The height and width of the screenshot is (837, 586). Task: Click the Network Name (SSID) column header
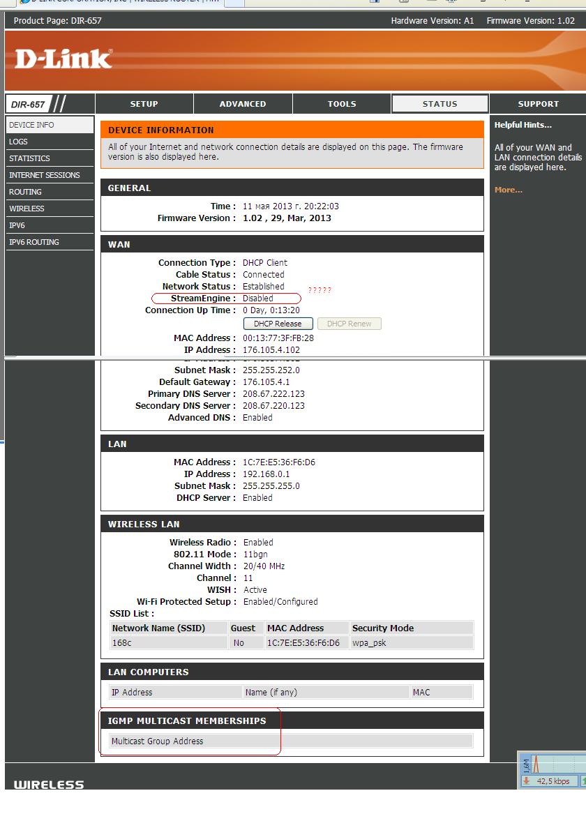(x=169, y=628)
